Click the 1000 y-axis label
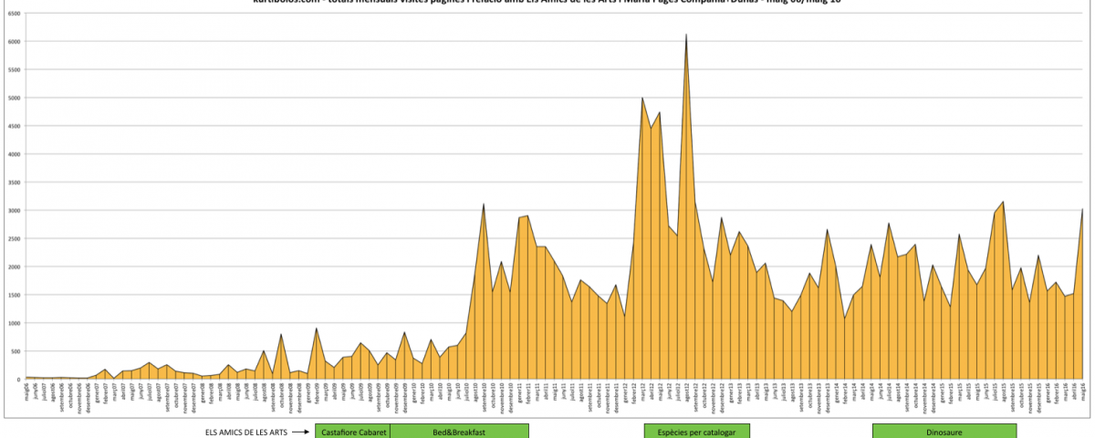The width and height of the screenshot is (1095, 438). pos(12,323)
